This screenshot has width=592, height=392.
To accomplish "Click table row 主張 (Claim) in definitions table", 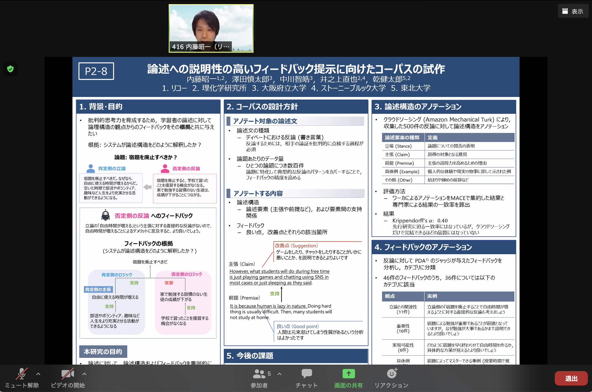I will 448,155.
